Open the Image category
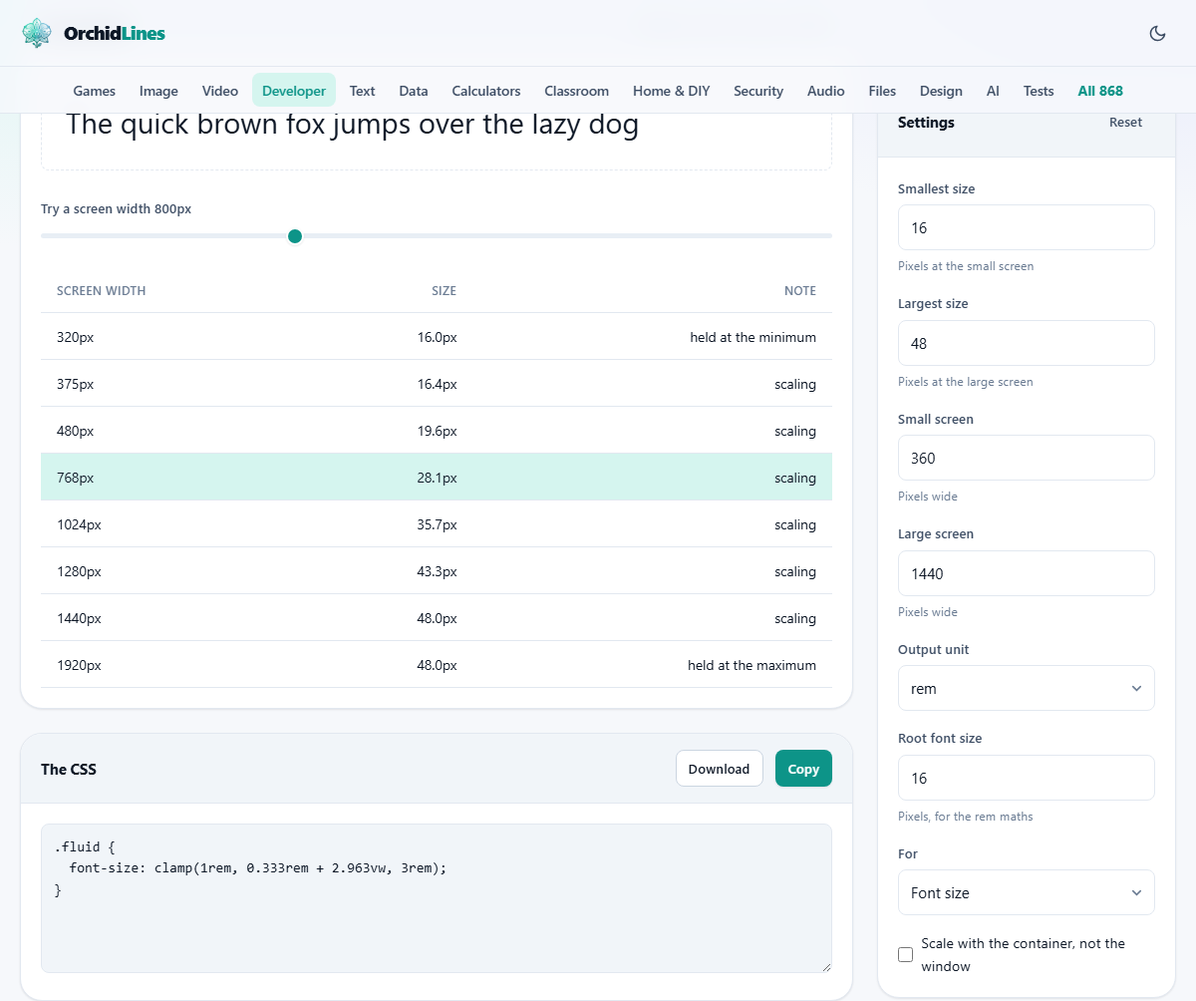Viewport: 1196px width, 1001px height. coord(158,91)
